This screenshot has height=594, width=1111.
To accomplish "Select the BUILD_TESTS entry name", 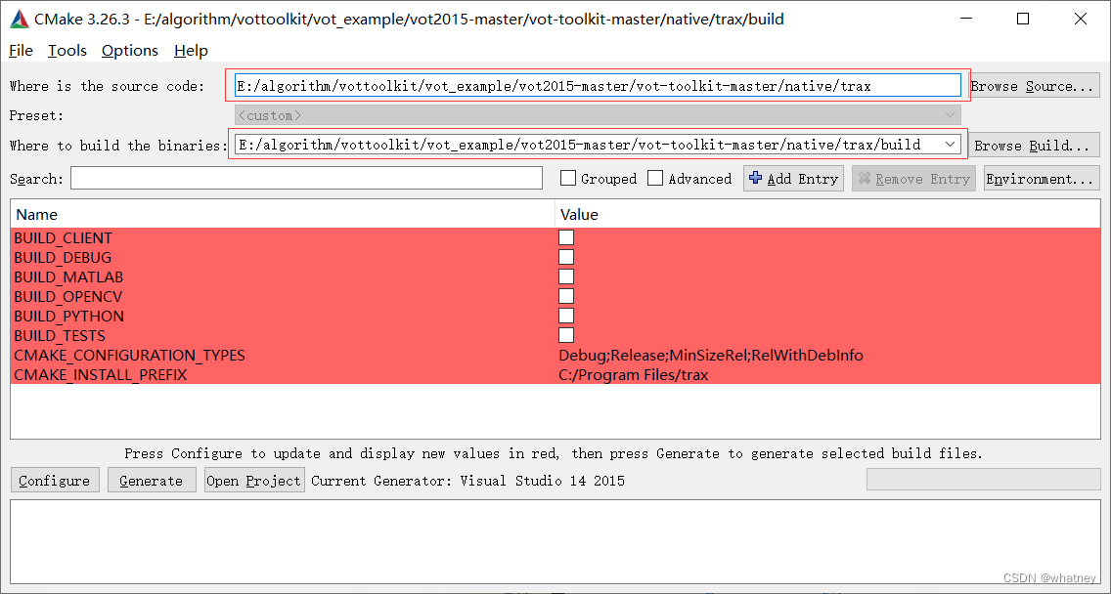I will click(x=60, y=335).
